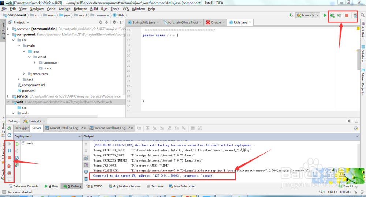Collapse the component module
This screenshot has width=366, height=197.
point(8,34)
